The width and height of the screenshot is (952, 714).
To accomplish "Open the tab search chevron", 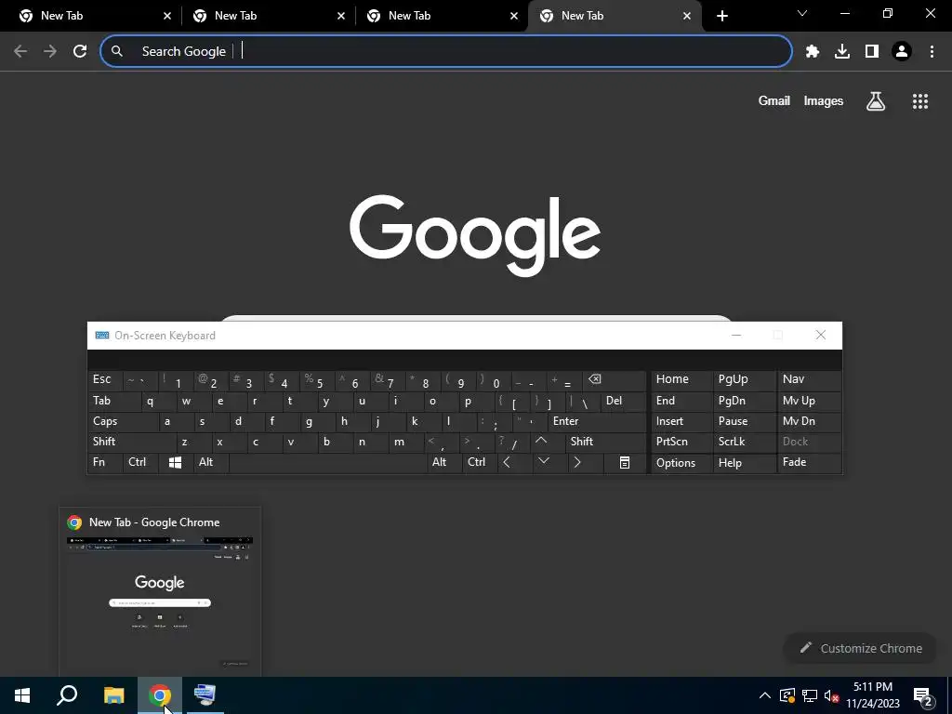I will pyautogui.click(x=802, y=13).
